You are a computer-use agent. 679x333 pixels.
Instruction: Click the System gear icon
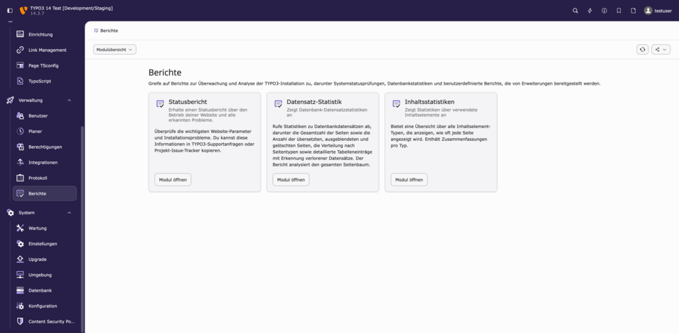click(11, 213)
